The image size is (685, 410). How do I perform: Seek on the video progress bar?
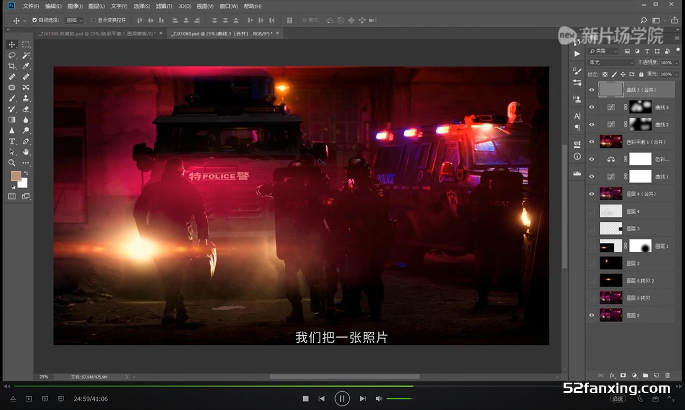pyautogui.click(x=342, y=386)
